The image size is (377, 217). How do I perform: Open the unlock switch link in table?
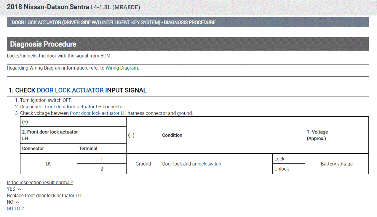pyautogui.click(x=207, y=164)
